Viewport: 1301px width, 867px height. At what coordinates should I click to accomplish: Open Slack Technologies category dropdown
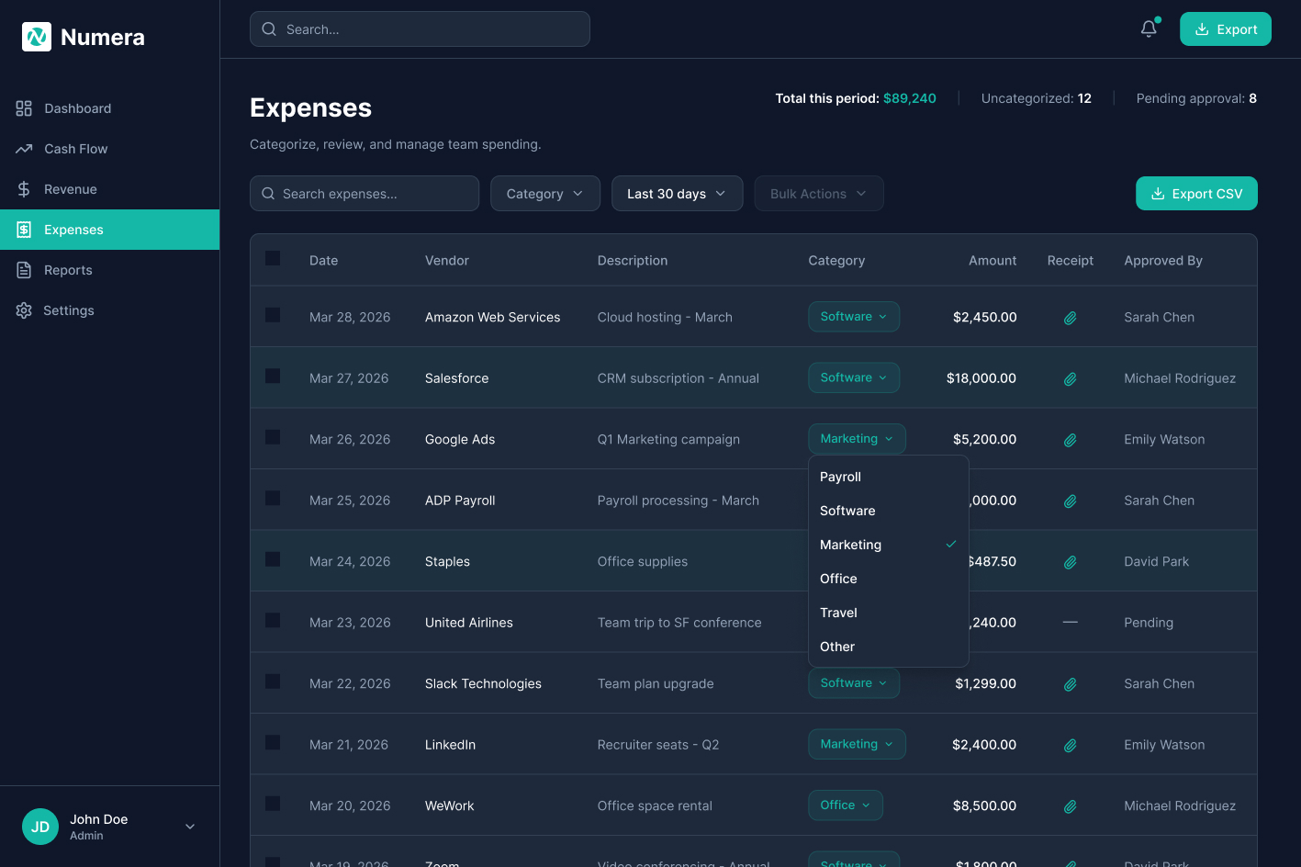point(854,683)
